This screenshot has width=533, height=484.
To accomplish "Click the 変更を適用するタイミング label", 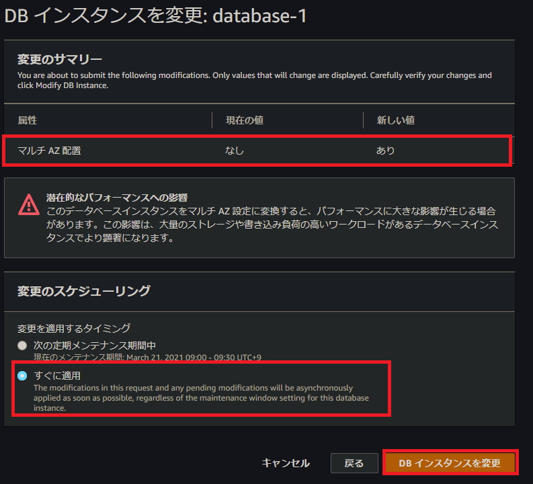I will coord(74,328).
